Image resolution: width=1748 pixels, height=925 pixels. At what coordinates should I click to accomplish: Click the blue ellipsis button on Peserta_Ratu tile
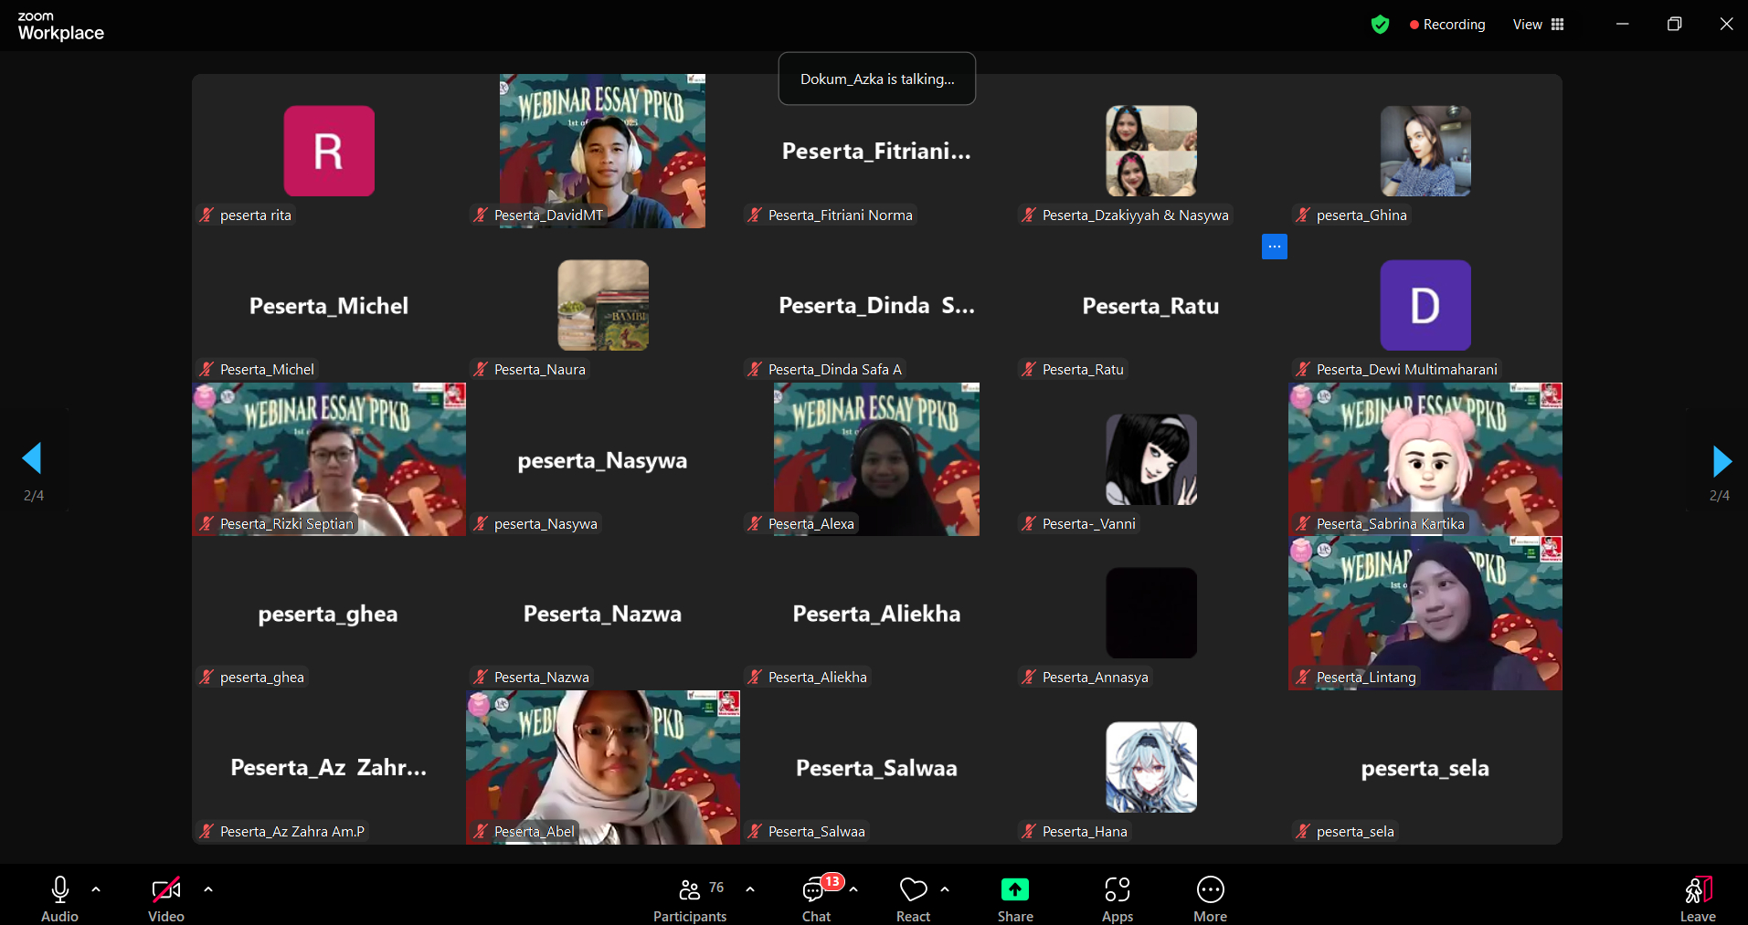tap(1274, 247)
